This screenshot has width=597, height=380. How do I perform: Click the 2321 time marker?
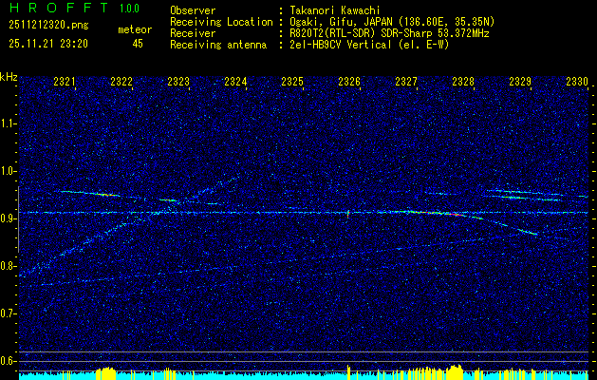pyautogui.click(x=64, y=82)
